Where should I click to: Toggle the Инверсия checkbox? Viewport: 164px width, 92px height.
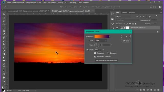95,53
